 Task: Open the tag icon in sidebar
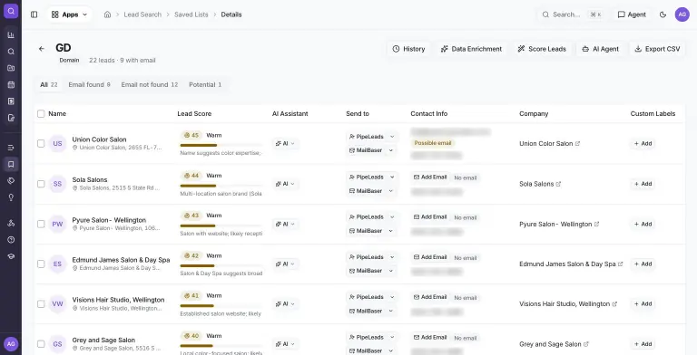[11, 180]
